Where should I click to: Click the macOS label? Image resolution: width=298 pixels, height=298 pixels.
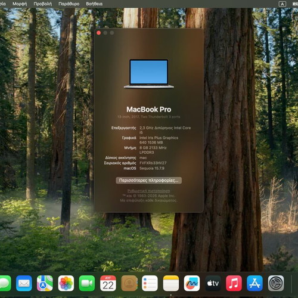(130, 168)
